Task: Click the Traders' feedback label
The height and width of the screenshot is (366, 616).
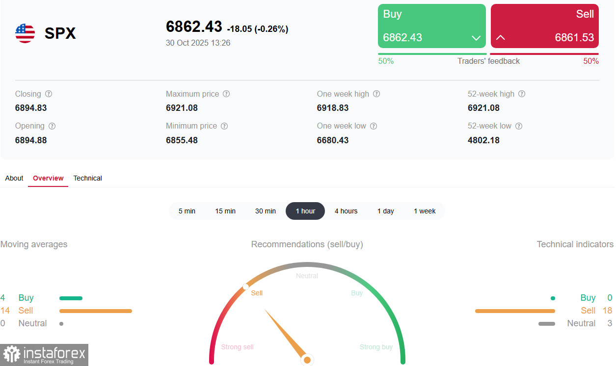Action: tap(488, 61)
